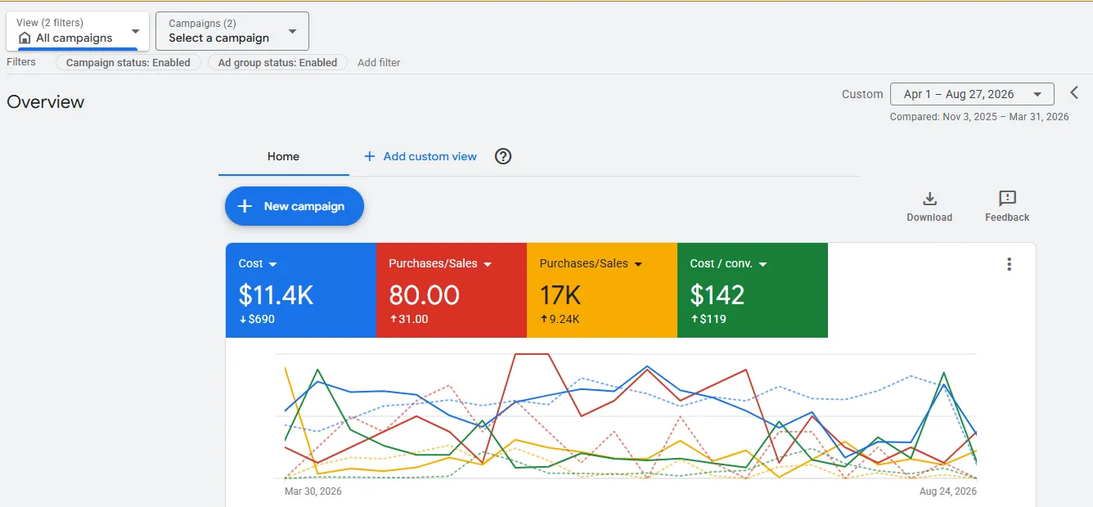1093x507 pixels.
Task: Click the 17K purchases value
Action: [x=560, y=294]
